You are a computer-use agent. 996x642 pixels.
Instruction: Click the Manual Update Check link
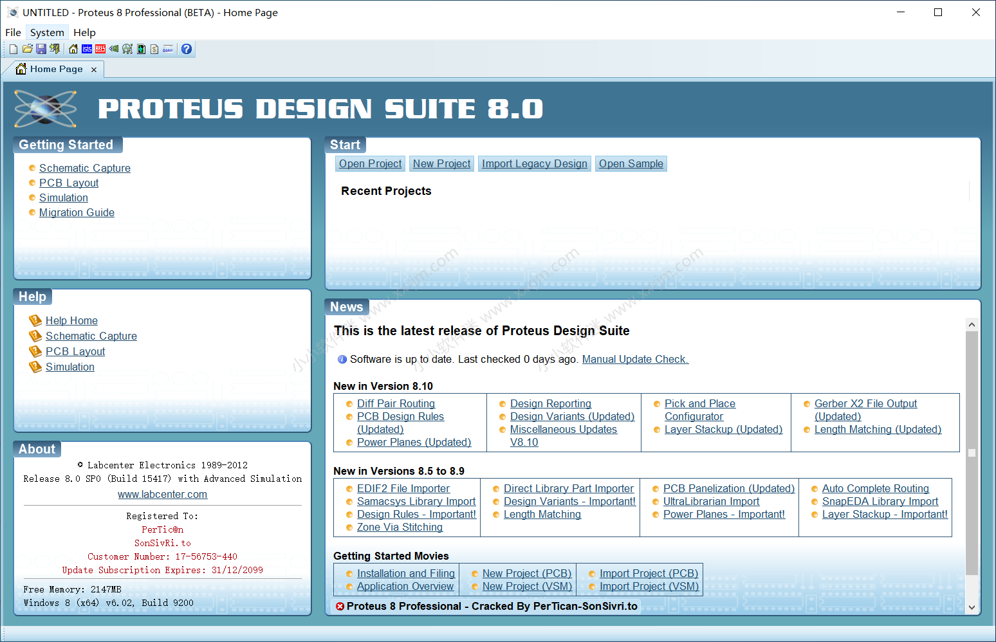coord(635,359)
